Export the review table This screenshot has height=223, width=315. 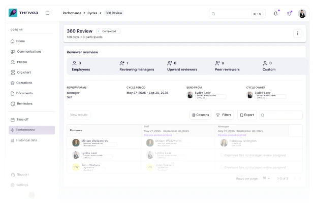click(246, 115)
